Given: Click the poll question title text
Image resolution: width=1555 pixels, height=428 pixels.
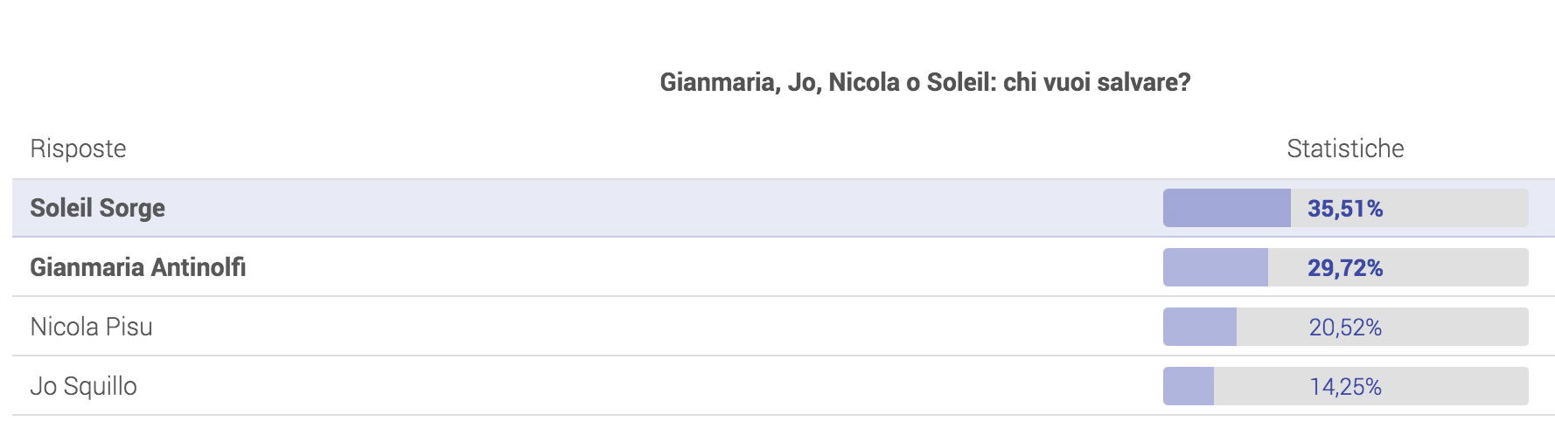Looking at the screenshot, I should (925, 82).
